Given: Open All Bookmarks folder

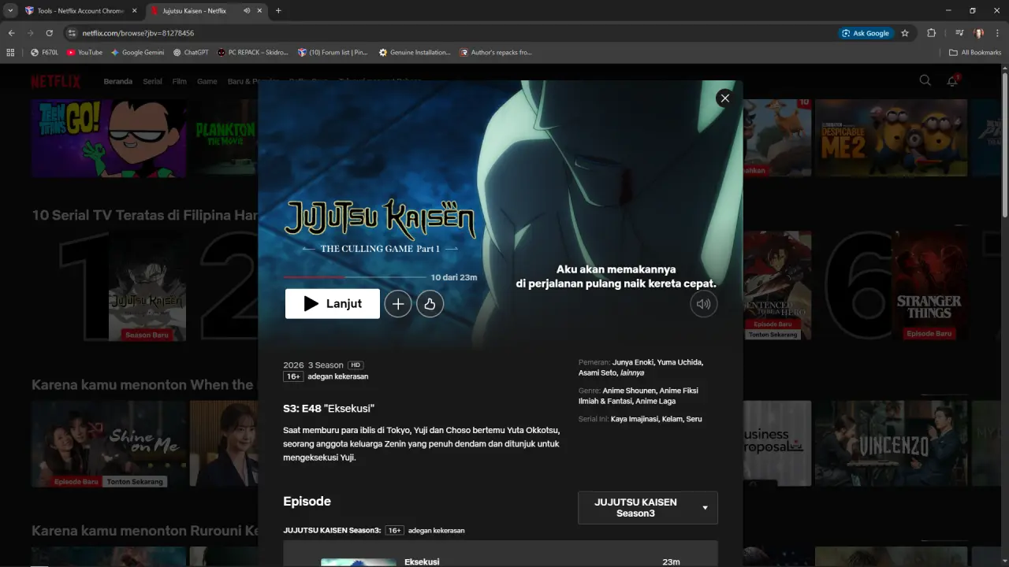Looking at the screenshot, I should click(x=975, y=53).
